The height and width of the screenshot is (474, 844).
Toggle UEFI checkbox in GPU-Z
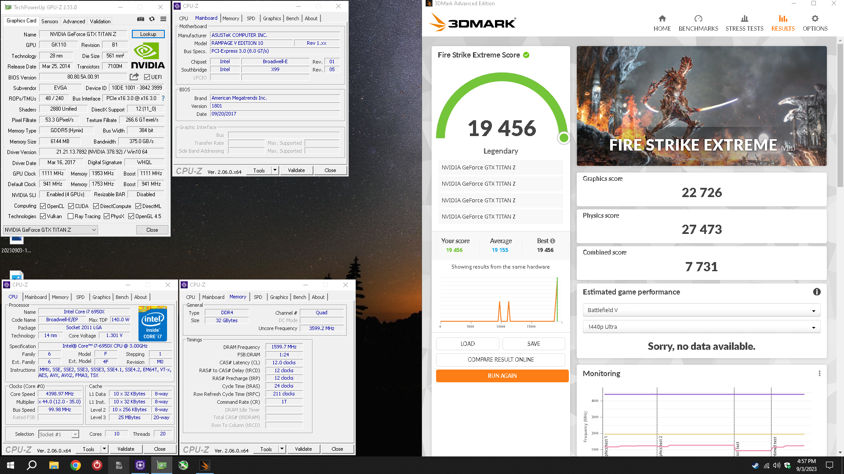(147, 77)
